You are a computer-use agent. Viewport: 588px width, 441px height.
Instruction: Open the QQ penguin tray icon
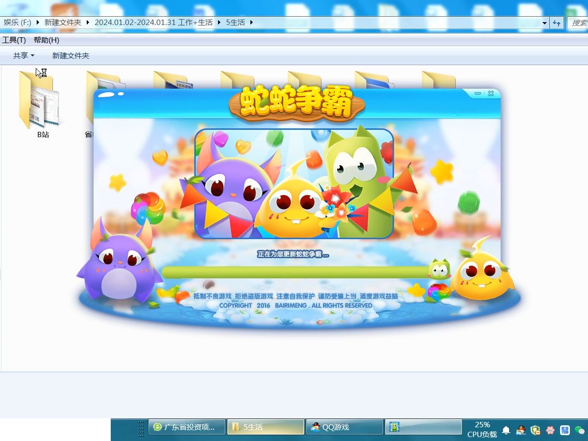point(521,430)
